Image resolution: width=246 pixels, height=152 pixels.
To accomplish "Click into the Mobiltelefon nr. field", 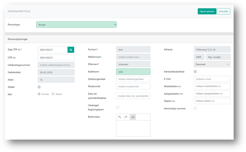I will click(x=212, y=86).
